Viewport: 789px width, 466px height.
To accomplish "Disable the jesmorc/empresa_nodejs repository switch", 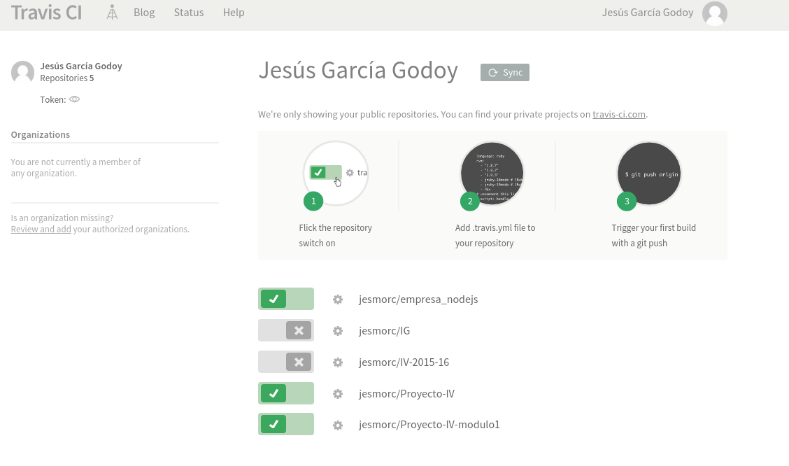I will pyautogui.click(x=286, y=299).
